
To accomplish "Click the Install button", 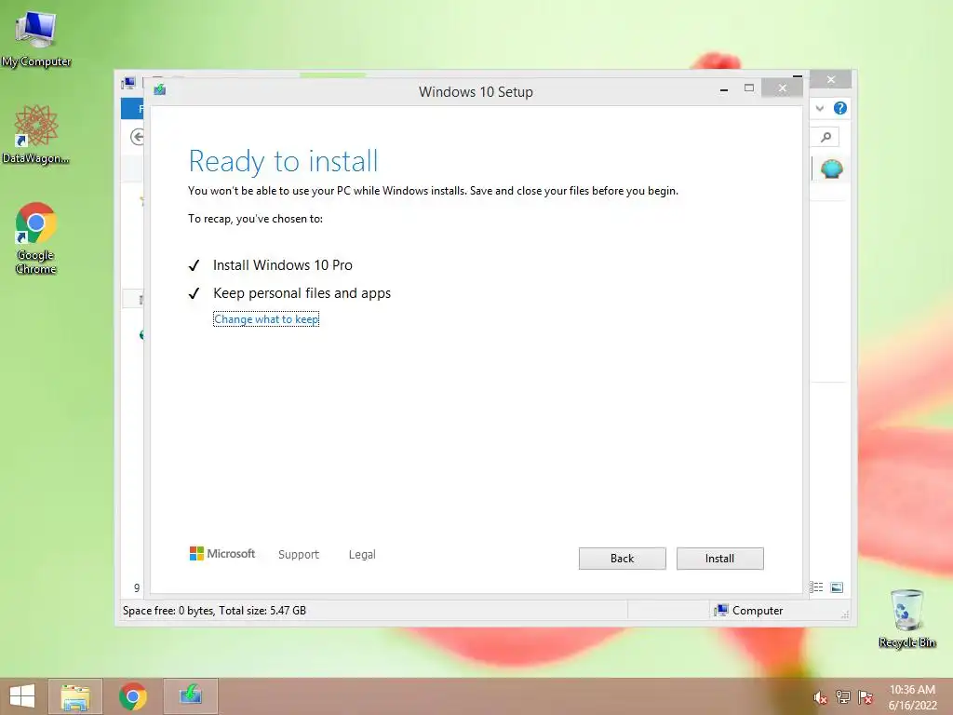I will point(719,559).
